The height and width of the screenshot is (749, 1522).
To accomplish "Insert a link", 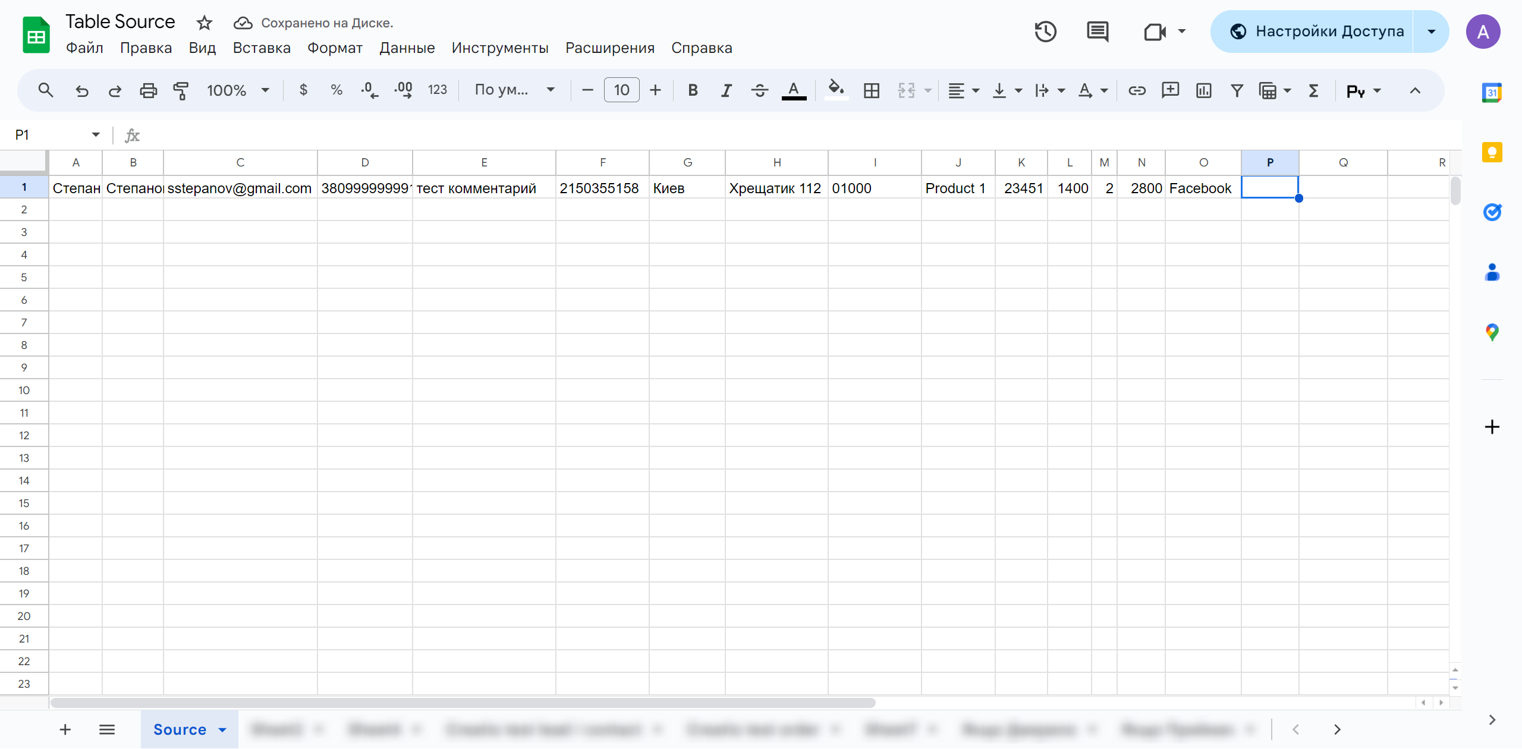I will [1137, 90].
